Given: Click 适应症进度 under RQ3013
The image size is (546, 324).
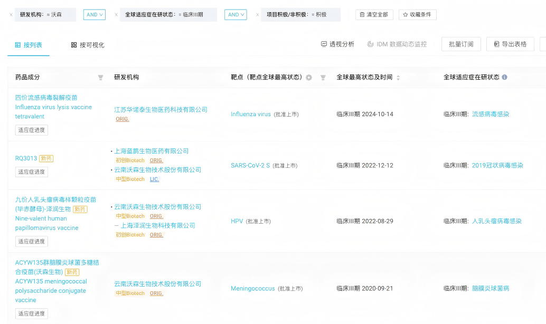Looking at the screenshot, I should (x=31, y=171).
